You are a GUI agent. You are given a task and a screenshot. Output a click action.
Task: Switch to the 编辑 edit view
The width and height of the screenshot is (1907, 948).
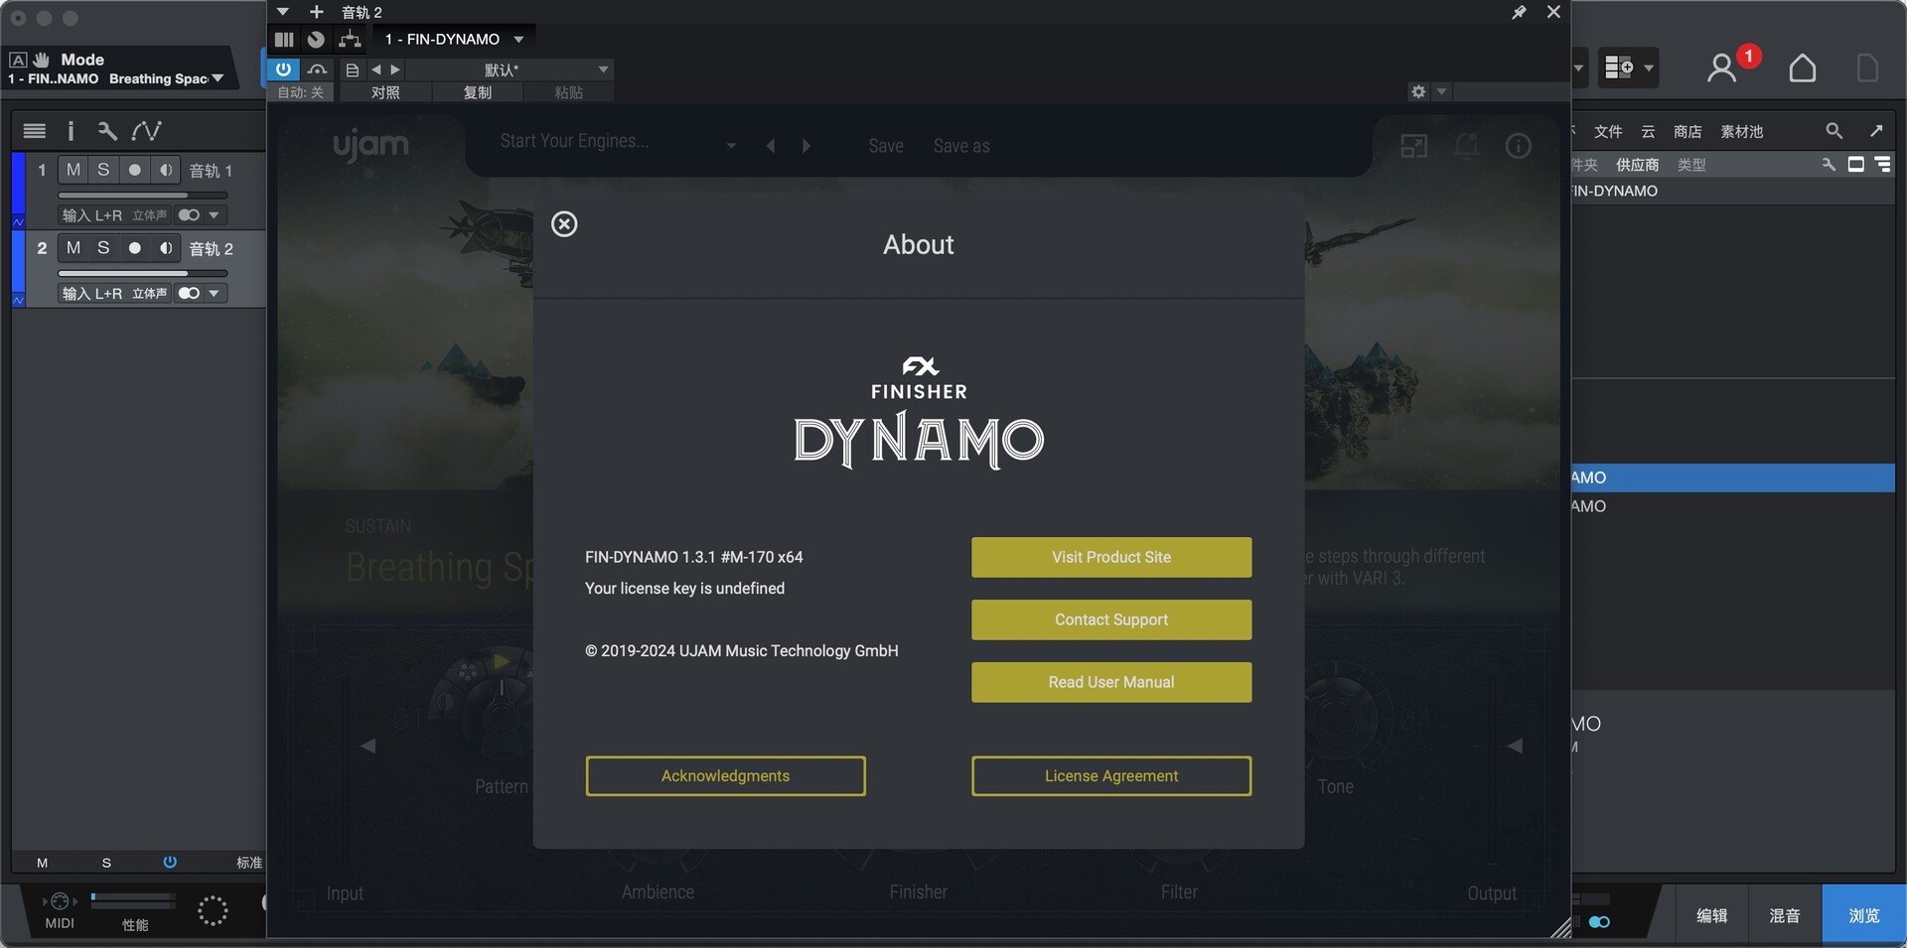1711,915
